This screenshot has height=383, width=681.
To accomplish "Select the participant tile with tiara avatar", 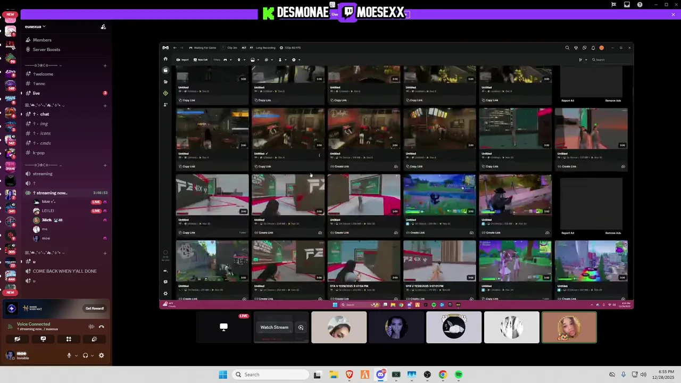I will tap(339, 327).
